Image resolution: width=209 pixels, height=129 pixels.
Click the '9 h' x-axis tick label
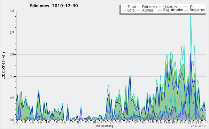(87, 122)
